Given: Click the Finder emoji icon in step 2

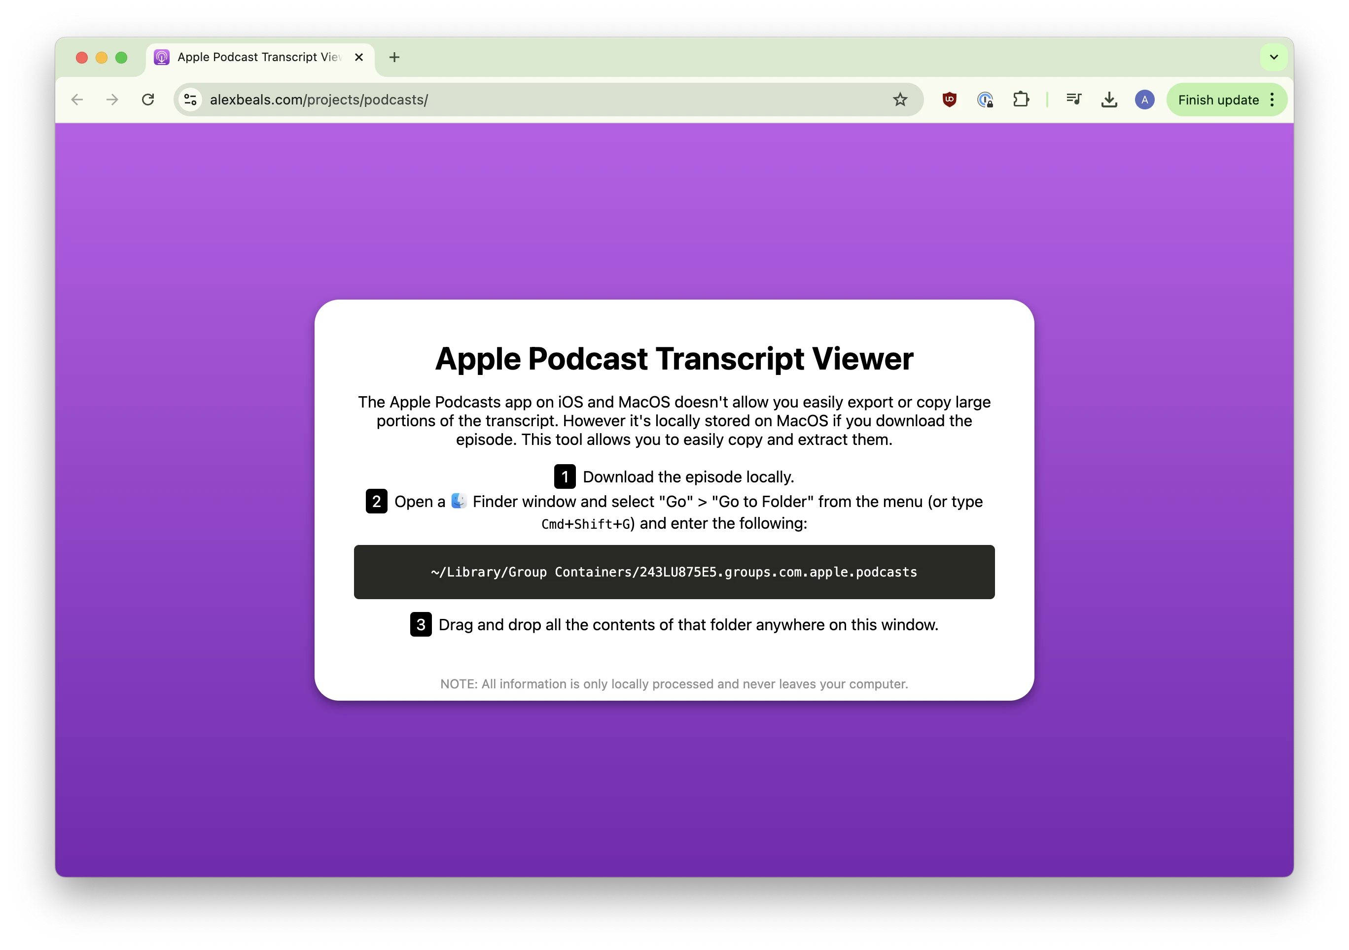Looking at the screenshot, I should point(459,501).
